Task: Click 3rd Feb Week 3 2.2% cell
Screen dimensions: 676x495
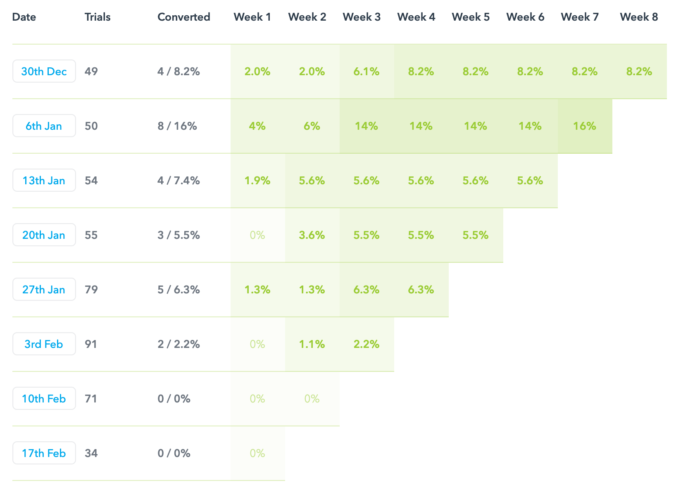Action: click(x=367, y=344)
